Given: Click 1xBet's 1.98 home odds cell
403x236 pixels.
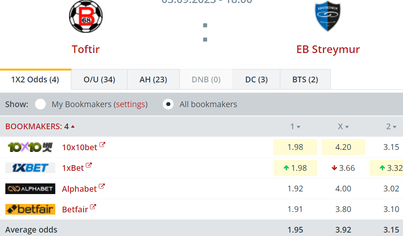Looking at the screenshot, I should [295, 168].
